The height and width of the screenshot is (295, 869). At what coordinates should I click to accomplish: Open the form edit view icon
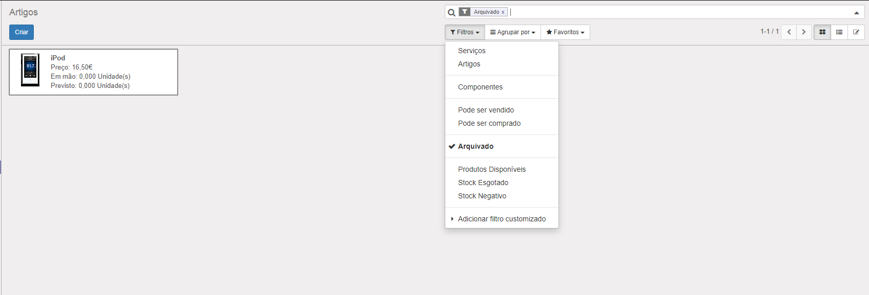pos(856,32)
